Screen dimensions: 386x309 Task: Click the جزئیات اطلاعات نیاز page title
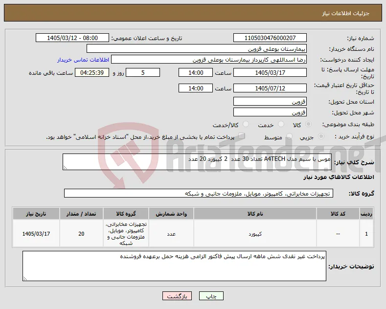pyautogui.click(x=345, y=13)
